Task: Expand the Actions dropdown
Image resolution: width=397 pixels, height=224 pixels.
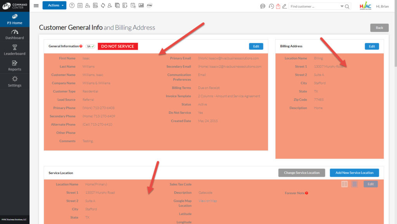Action: click(x=54, y=5)
